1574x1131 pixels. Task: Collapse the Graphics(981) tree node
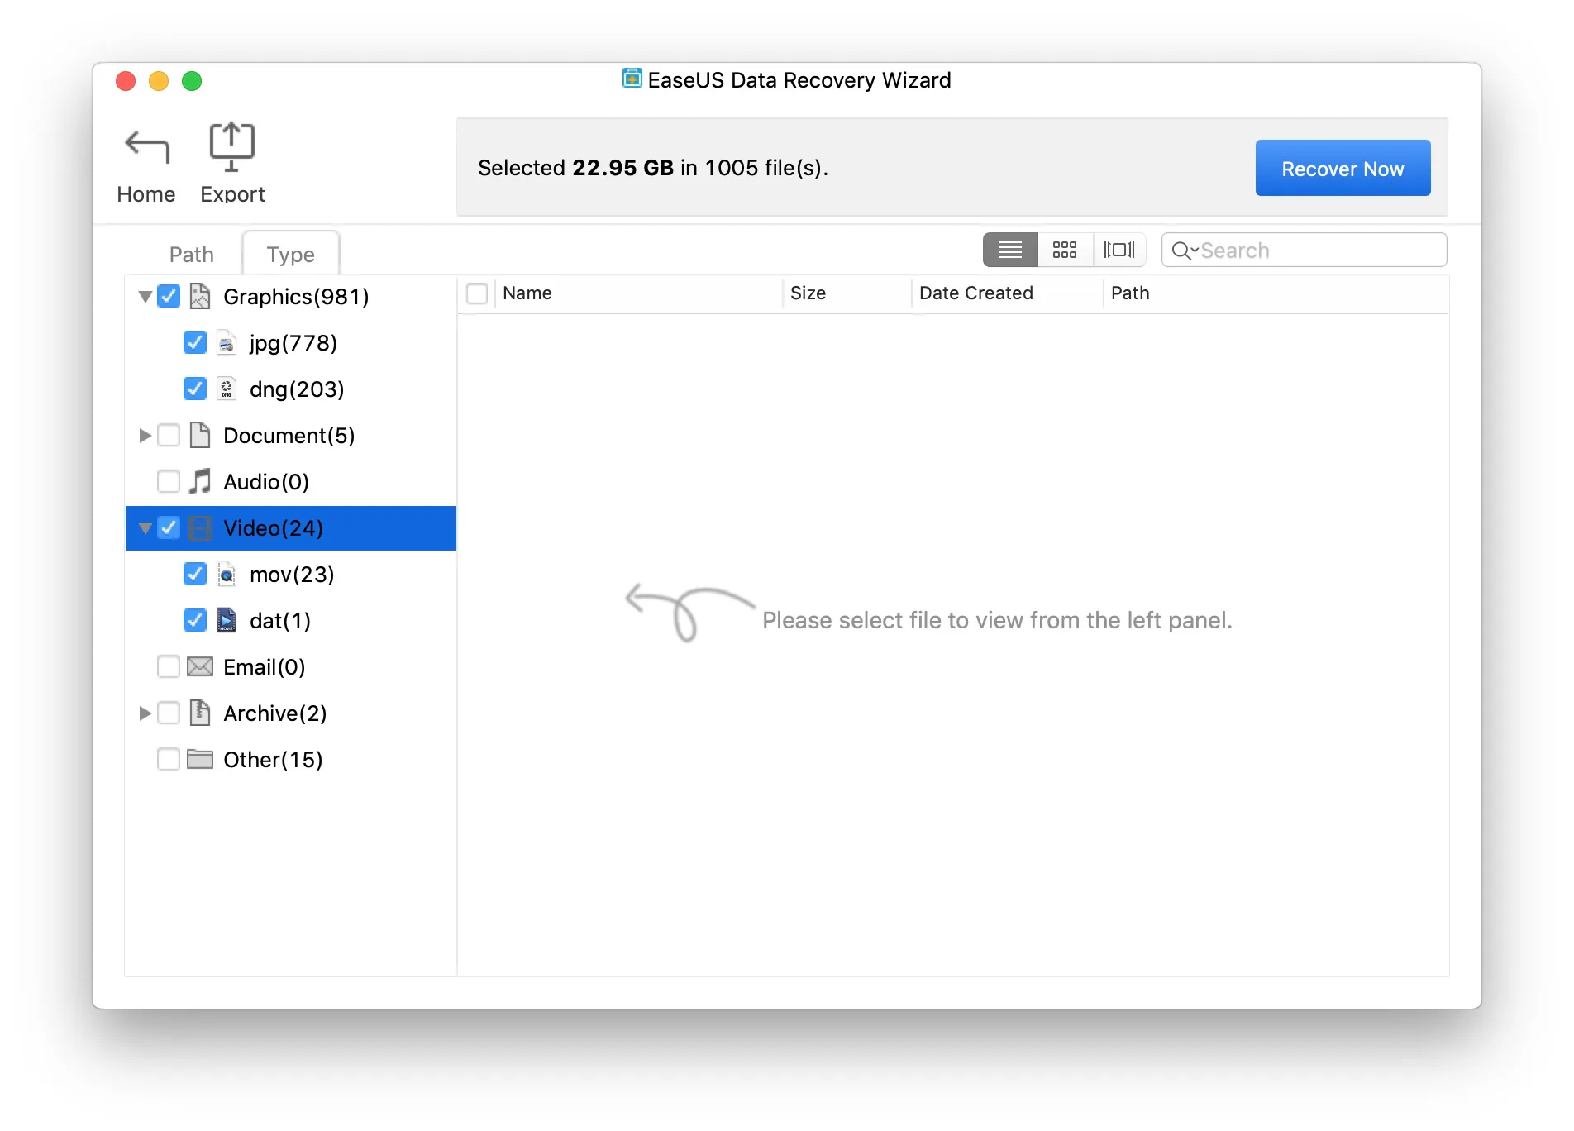(145, 296)
